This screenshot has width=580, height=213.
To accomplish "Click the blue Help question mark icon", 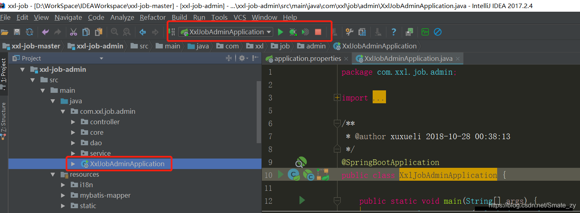I will coord(394,32).
